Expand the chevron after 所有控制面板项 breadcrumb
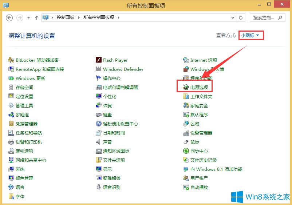 [118, 18]
